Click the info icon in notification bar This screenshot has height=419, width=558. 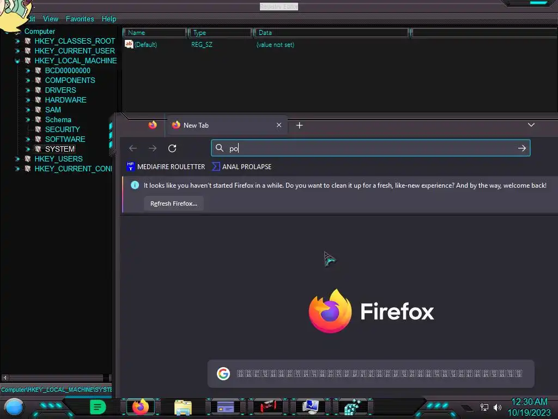[x=135, y=185]
